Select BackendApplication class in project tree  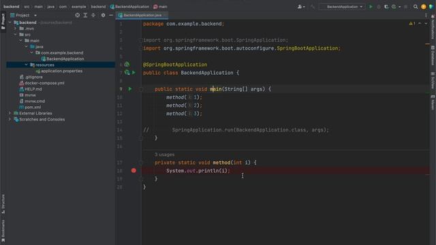point(63,59)
